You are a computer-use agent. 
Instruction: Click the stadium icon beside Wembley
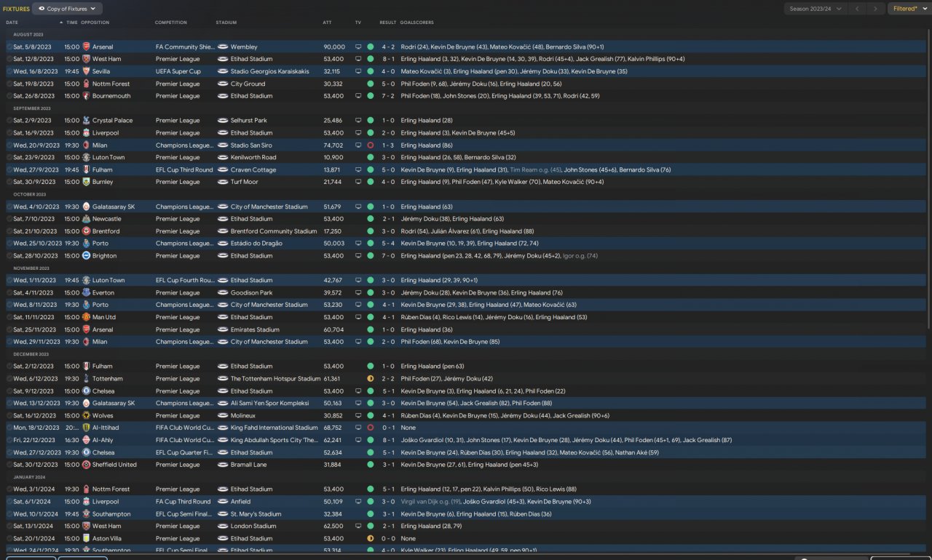(223, 47)
